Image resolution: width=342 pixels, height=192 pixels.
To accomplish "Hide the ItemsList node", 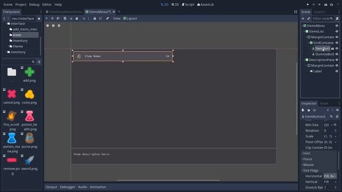I will (337, 31).
